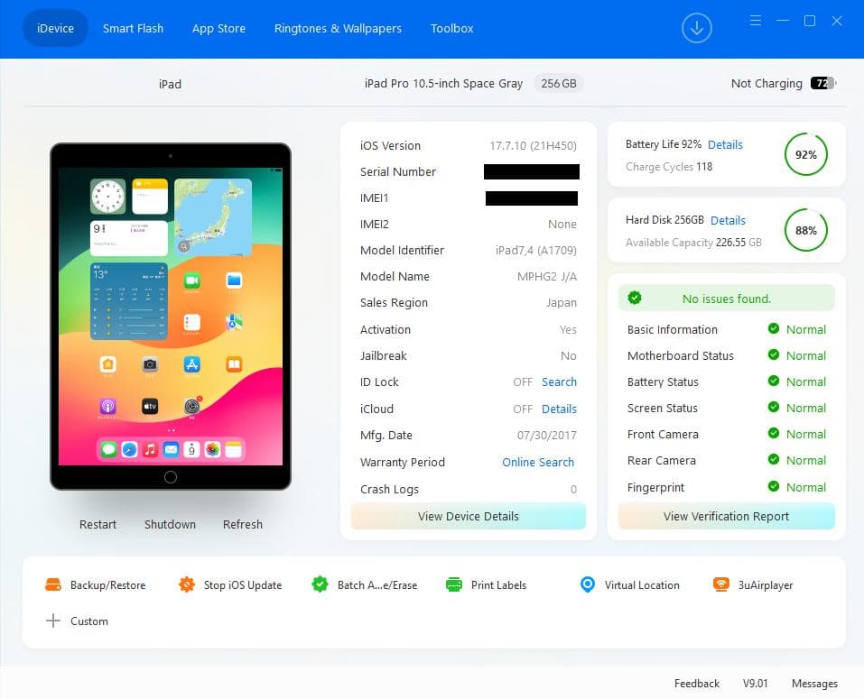Screen dimensions: 864x699
Task: Click the View Device Details button
Action: coord(468,516)
